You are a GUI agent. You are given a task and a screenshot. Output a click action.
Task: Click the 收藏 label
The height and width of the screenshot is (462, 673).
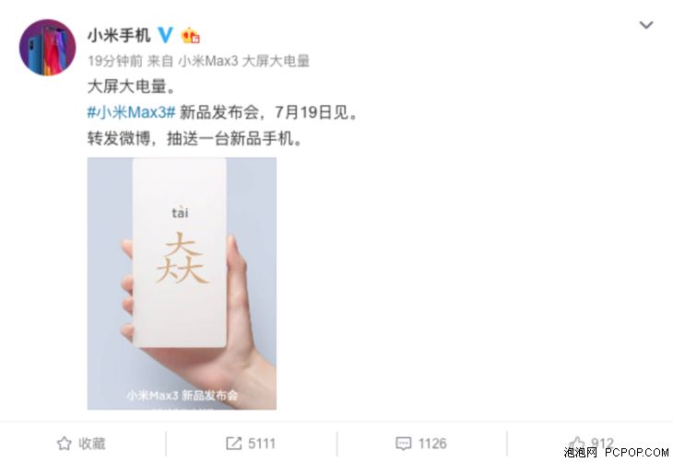pyautogui.click(x=92, y=444)
